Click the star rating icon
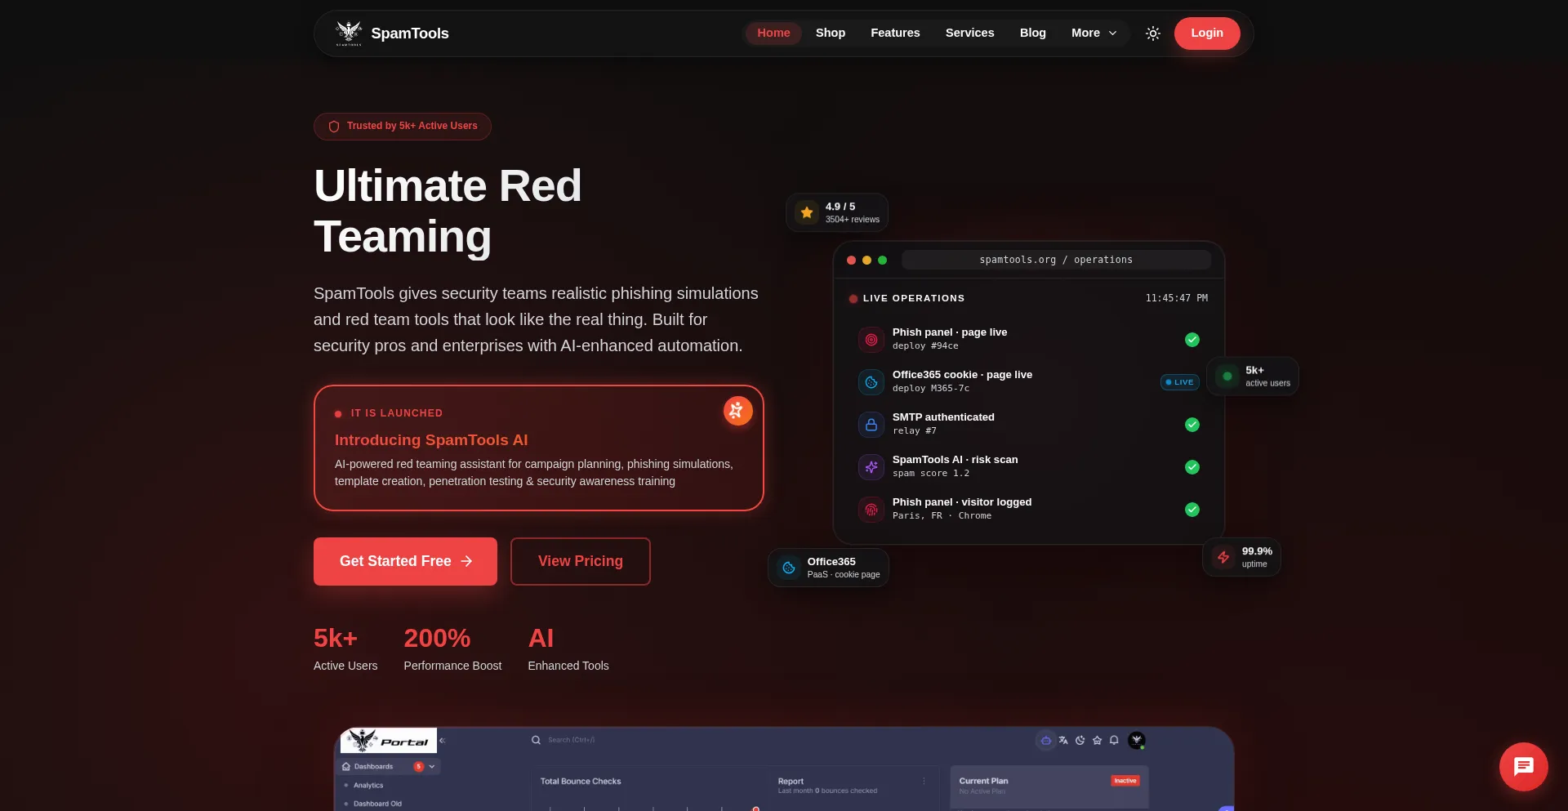This screenshot has height=811, width=1568. coord(807,212)
